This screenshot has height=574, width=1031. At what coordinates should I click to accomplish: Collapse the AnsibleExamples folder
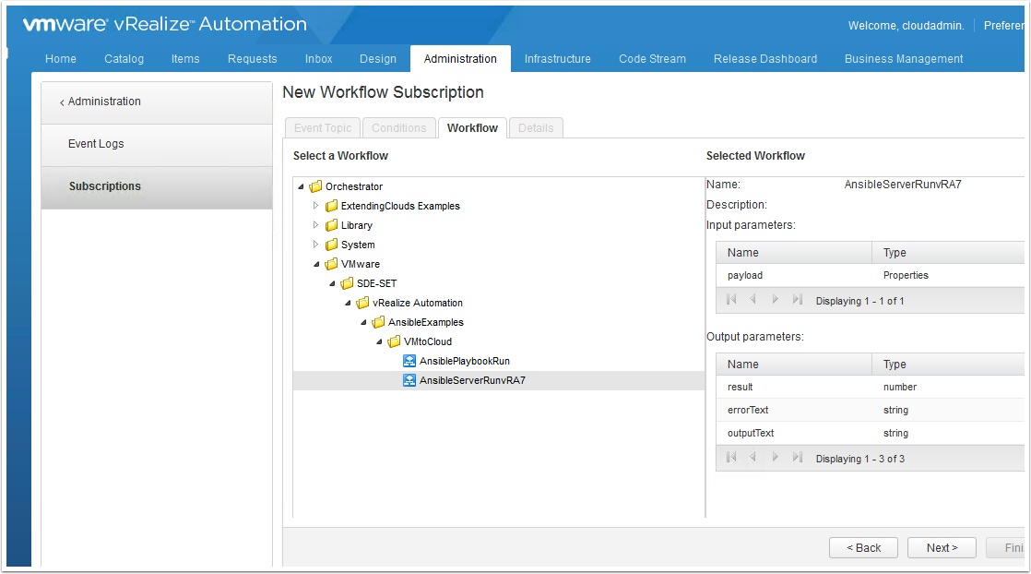pyautogui.click(x=363, y=323)
